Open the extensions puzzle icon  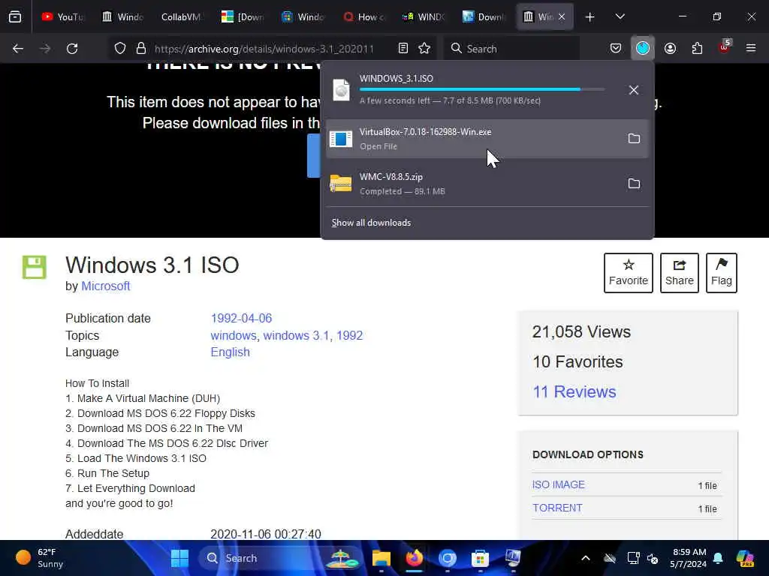click(697, 49)
